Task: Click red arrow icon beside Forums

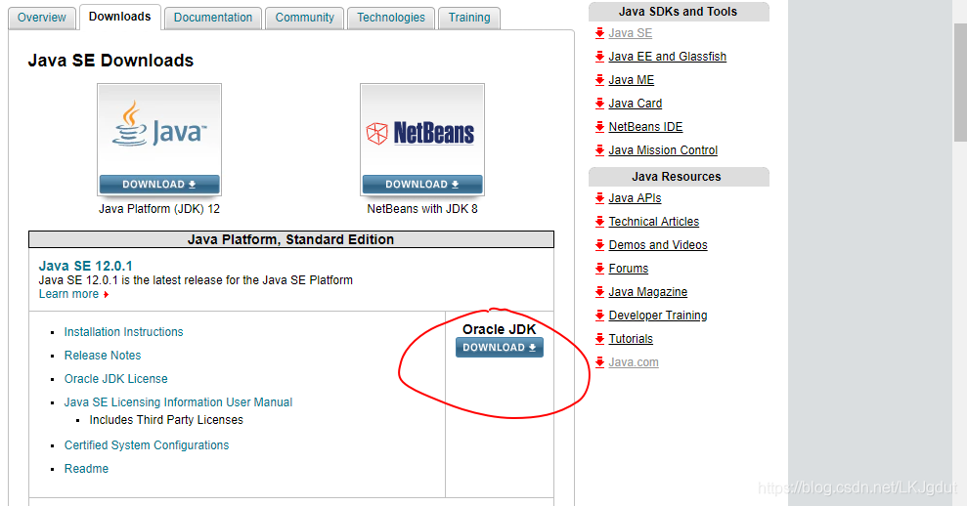Action: (x=599, y=269)
